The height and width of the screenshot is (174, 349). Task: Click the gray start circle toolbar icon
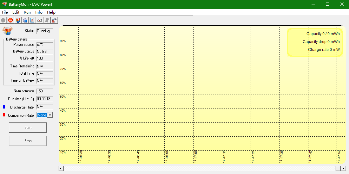click(3, 20)
